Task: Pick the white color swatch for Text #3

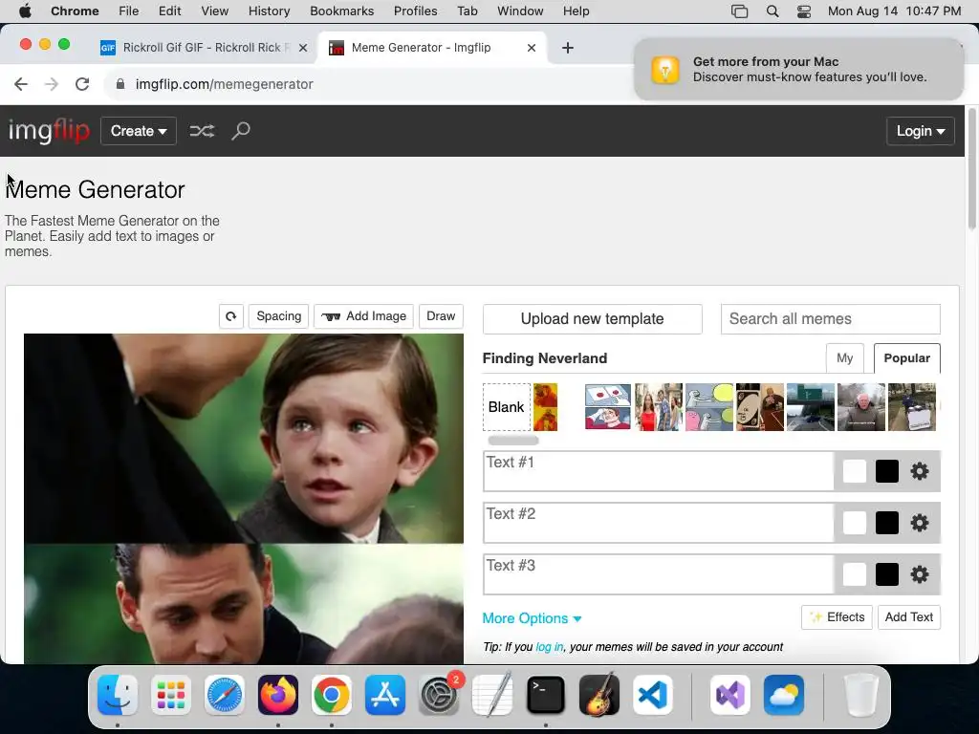Action: click(854, 574)
